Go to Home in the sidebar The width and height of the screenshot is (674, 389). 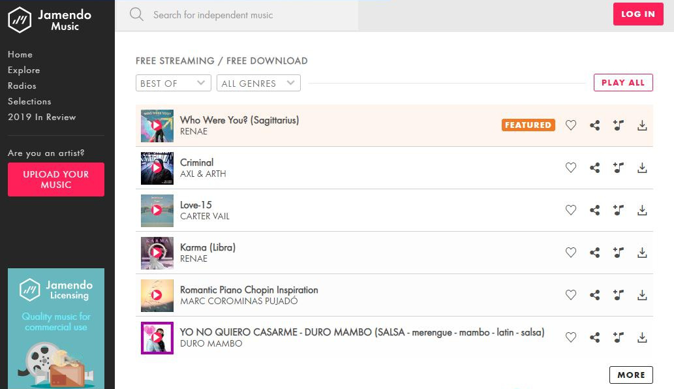point(20,55)
